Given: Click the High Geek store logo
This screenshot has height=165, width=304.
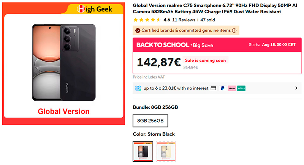Looking at the screenshot, I should [x=95, y=9].
